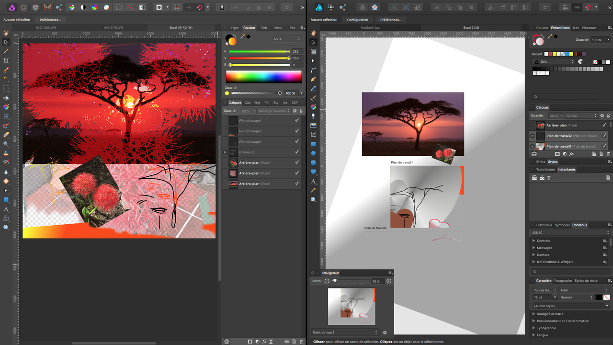Click the R red channel slider
613x345 pixels.
[259, 51]
